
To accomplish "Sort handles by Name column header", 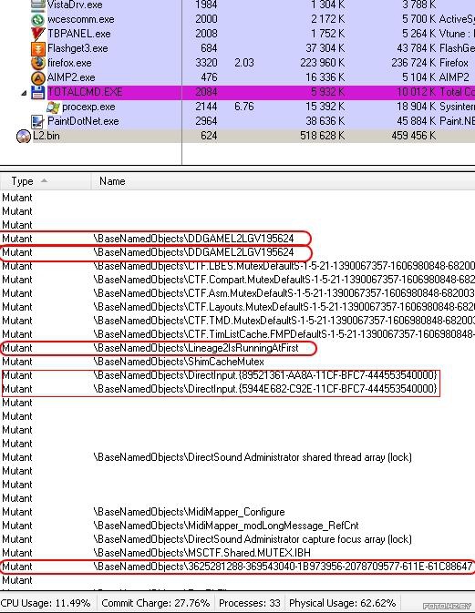I will click(x=284, y=181).
